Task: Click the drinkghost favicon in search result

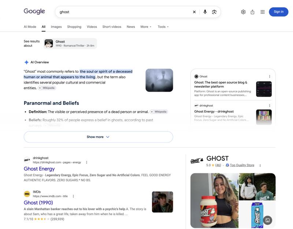Action: pos(27,160)
